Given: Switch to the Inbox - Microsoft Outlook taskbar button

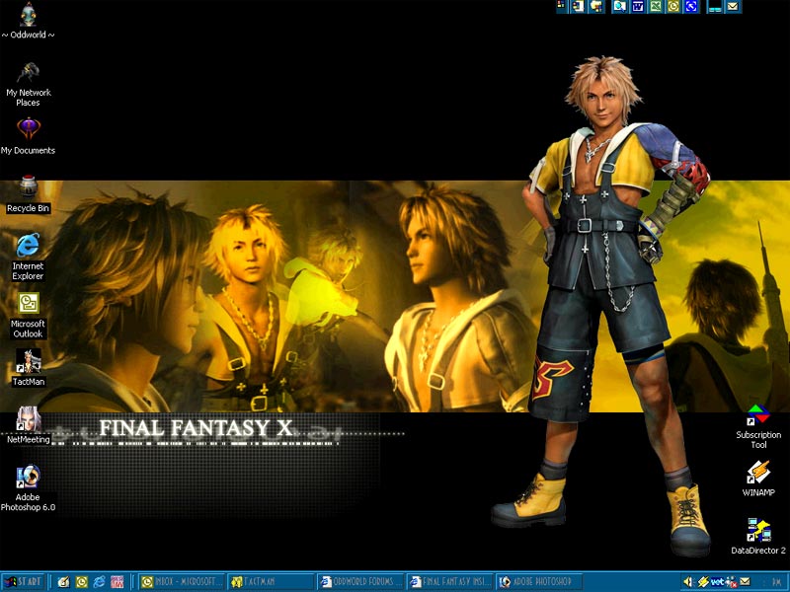Looking at the screenshot, I should 182,582.
